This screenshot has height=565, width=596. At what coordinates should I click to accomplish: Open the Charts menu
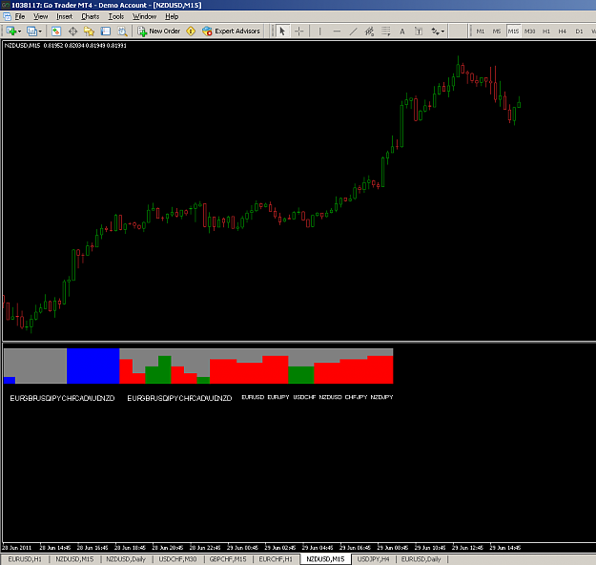(90, 16)
